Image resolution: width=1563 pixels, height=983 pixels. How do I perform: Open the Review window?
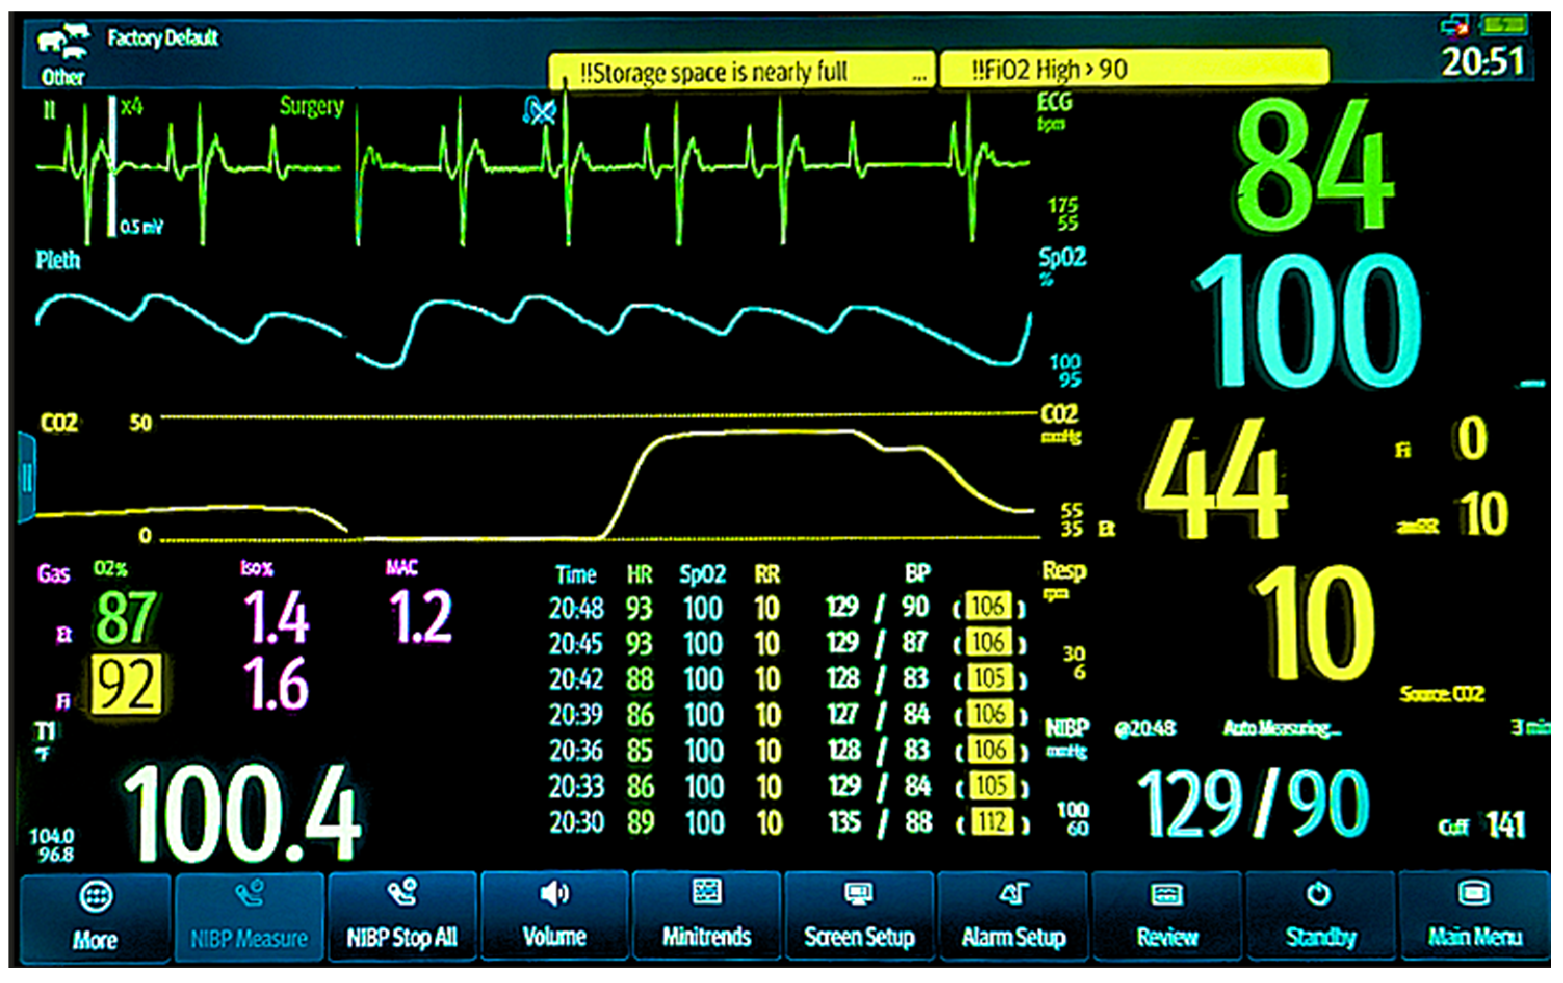pos(1166,916)
